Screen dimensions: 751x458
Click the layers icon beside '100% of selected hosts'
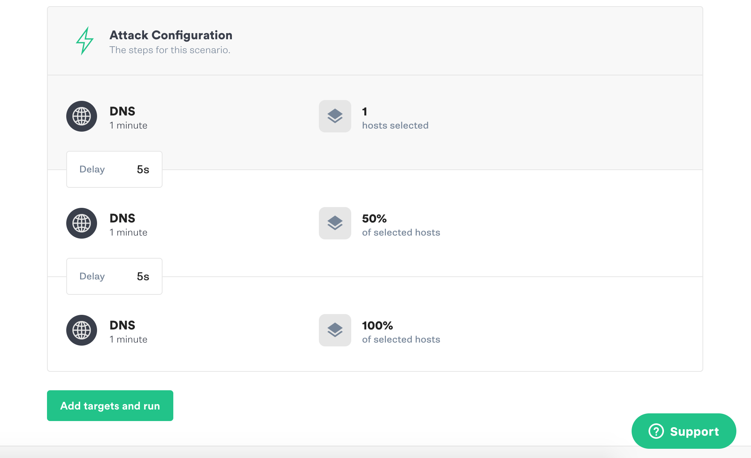335,330
